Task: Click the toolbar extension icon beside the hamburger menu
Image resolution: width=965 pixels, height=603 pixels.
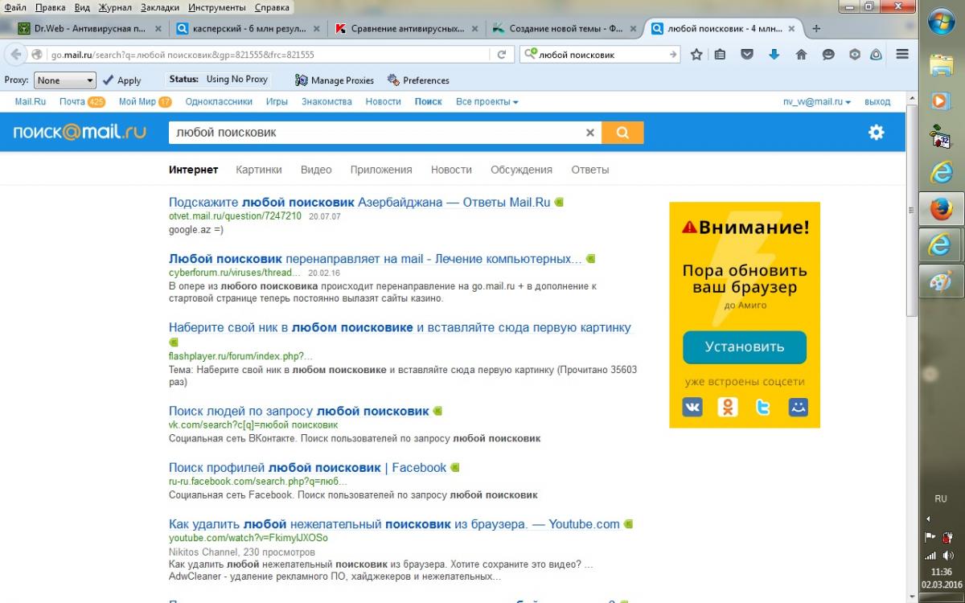Action: [876, 55]
